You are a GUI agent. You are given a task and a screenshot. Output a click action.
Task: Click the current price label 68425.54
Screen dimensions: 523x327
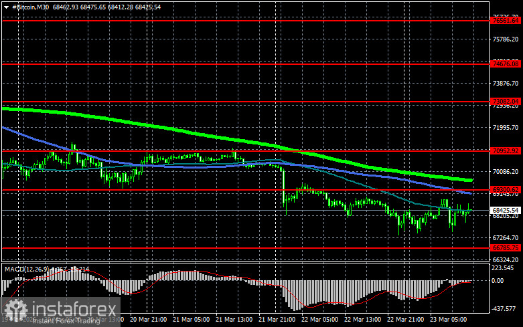(x=506, y=211)
